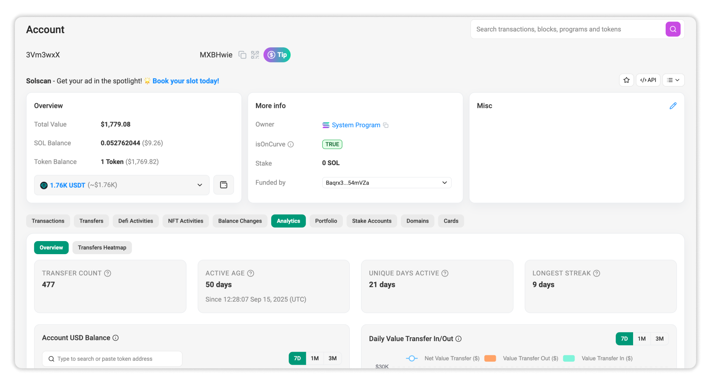Toggle Value Transfer Out legend swatch

[490, 358]
